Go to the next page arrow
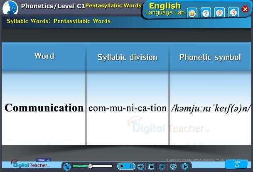The width and height of the screenshot is (253, 172). [x=185, y=166]
